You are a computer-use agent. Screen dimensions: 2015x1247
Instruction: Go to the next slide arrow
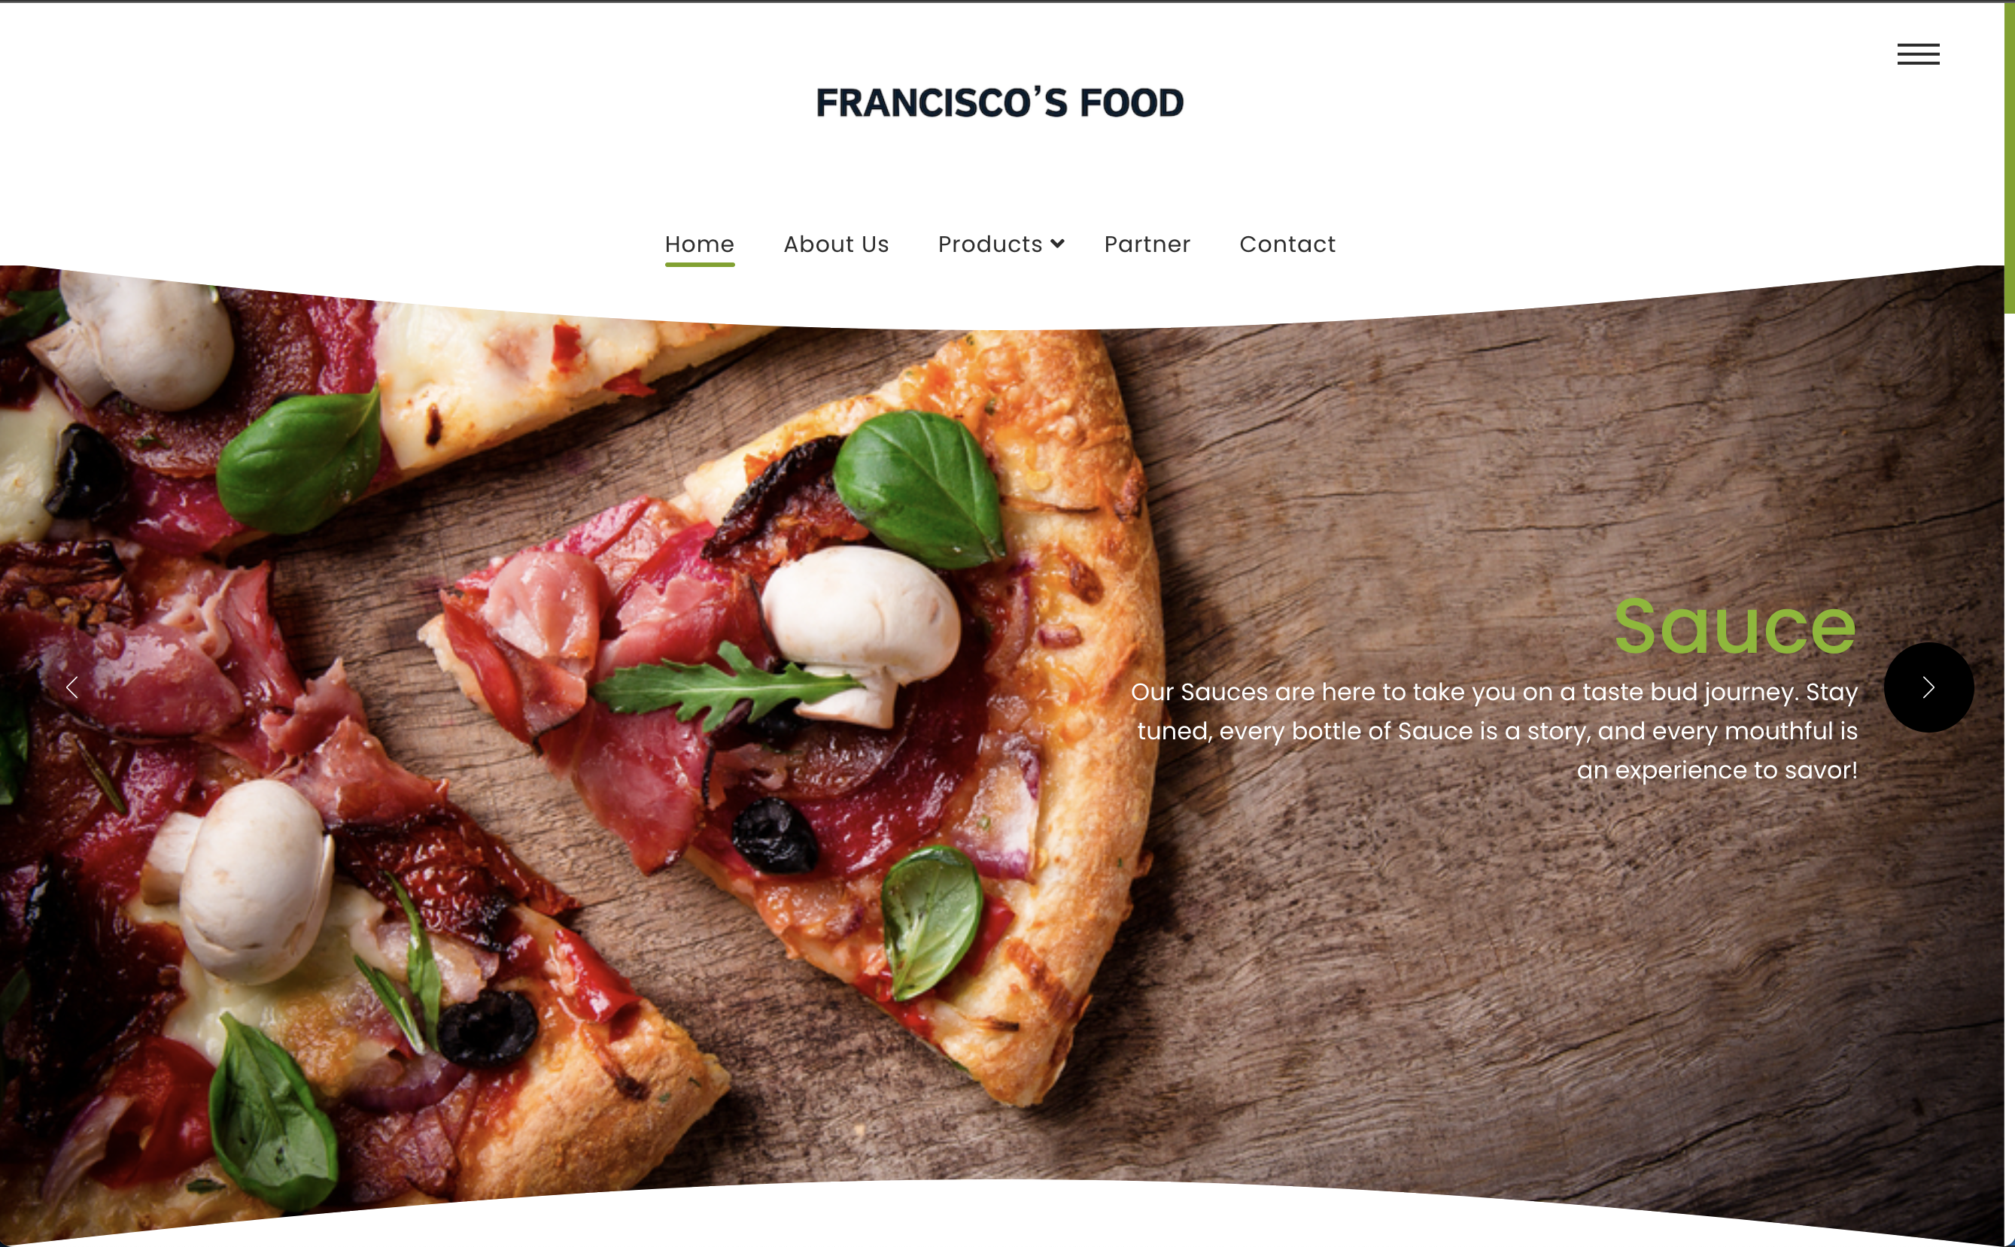pos(1928,687)
